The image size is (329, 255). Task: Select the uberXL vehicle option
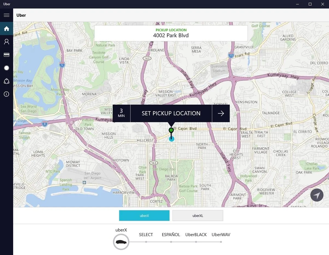[x=198, y=216]
